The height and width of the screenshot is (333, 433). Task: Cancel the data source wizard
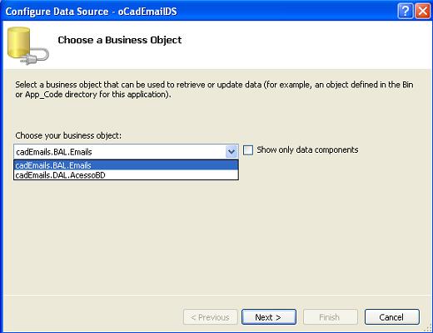pyautogui.click(x=391, y=317)
